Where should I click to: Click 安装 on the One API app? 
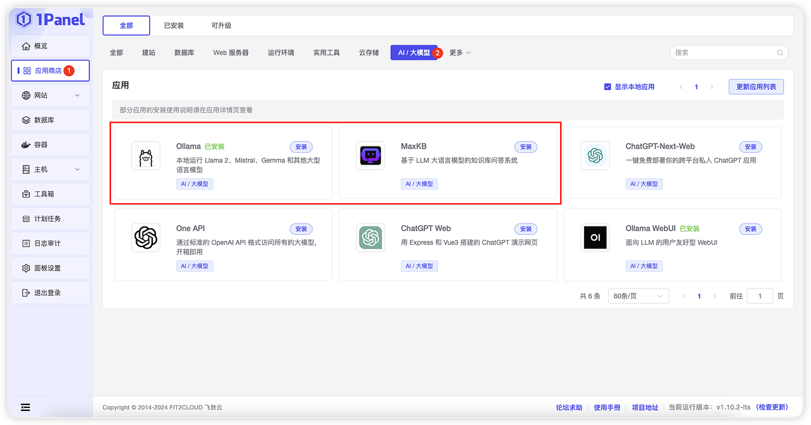click(301, 229)
